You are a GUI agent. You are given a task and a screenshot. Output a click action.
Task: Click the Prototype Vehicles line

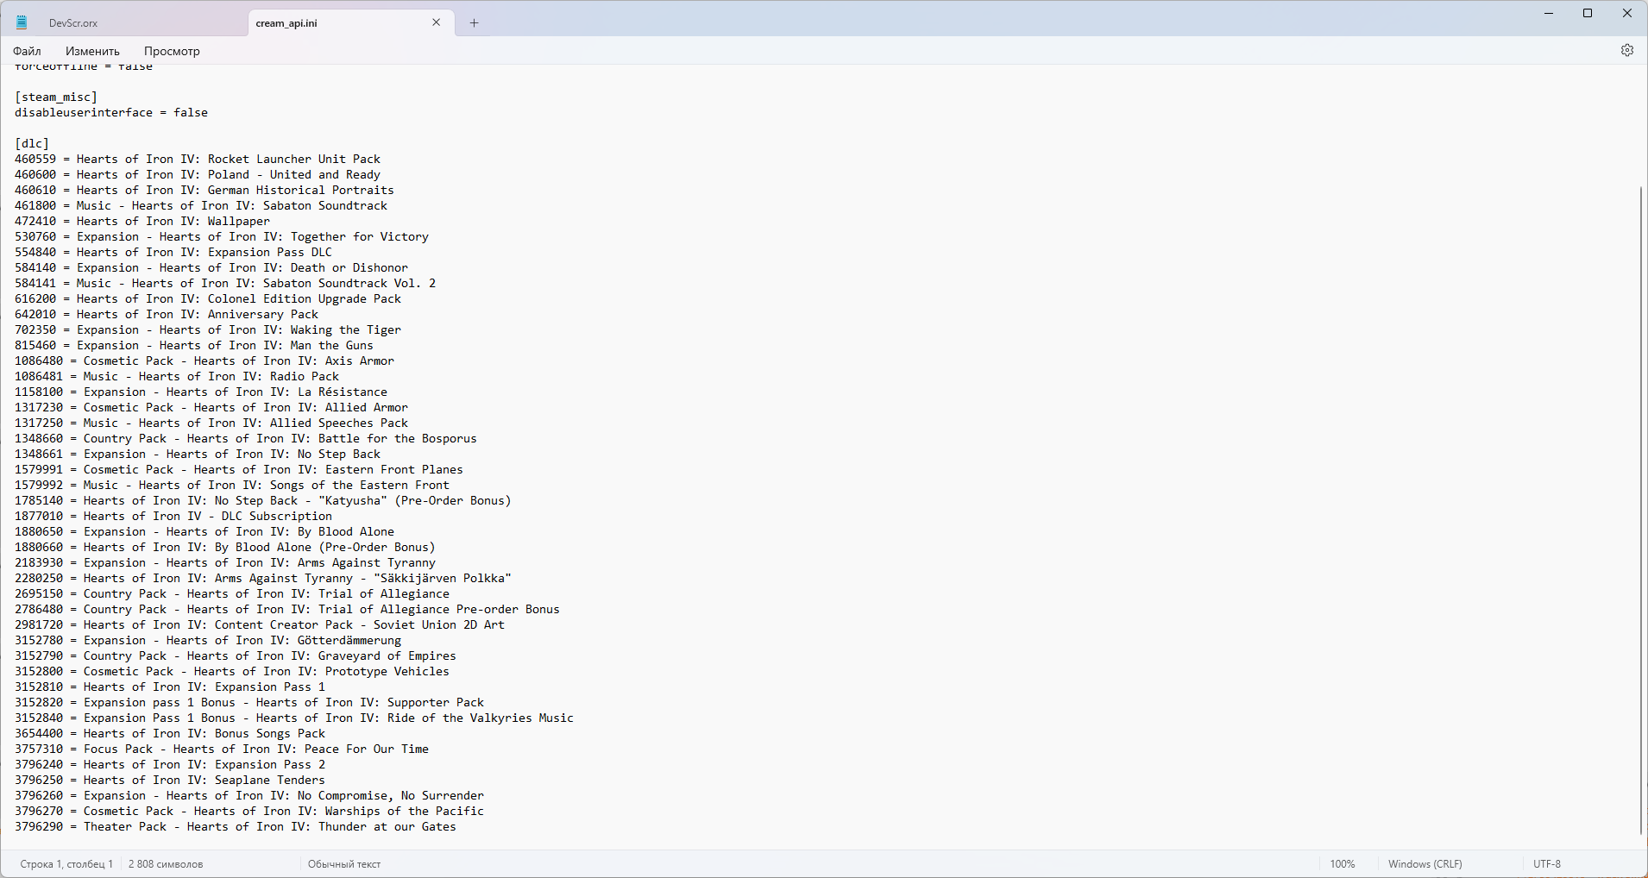[232, 672]
